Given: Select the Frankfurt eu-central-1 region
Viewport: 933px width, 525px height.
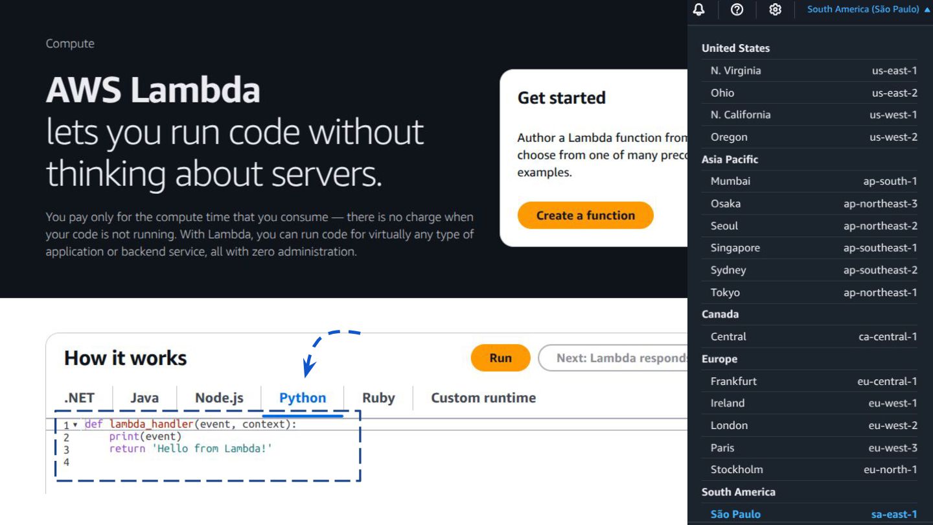Looking at the screenshot, I should pyautogui.click(x=809, y=381).
